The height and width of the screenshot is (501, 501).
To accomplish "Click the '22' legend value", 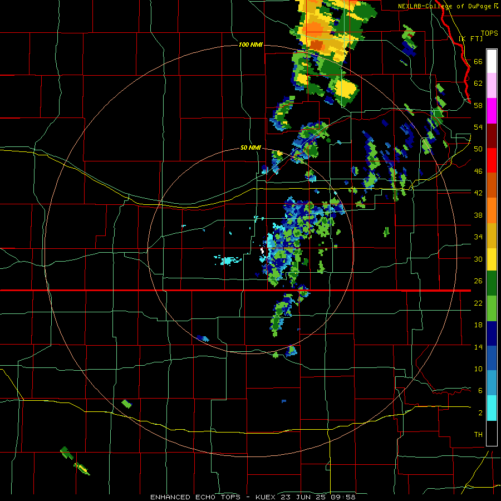I will (478, 303).
